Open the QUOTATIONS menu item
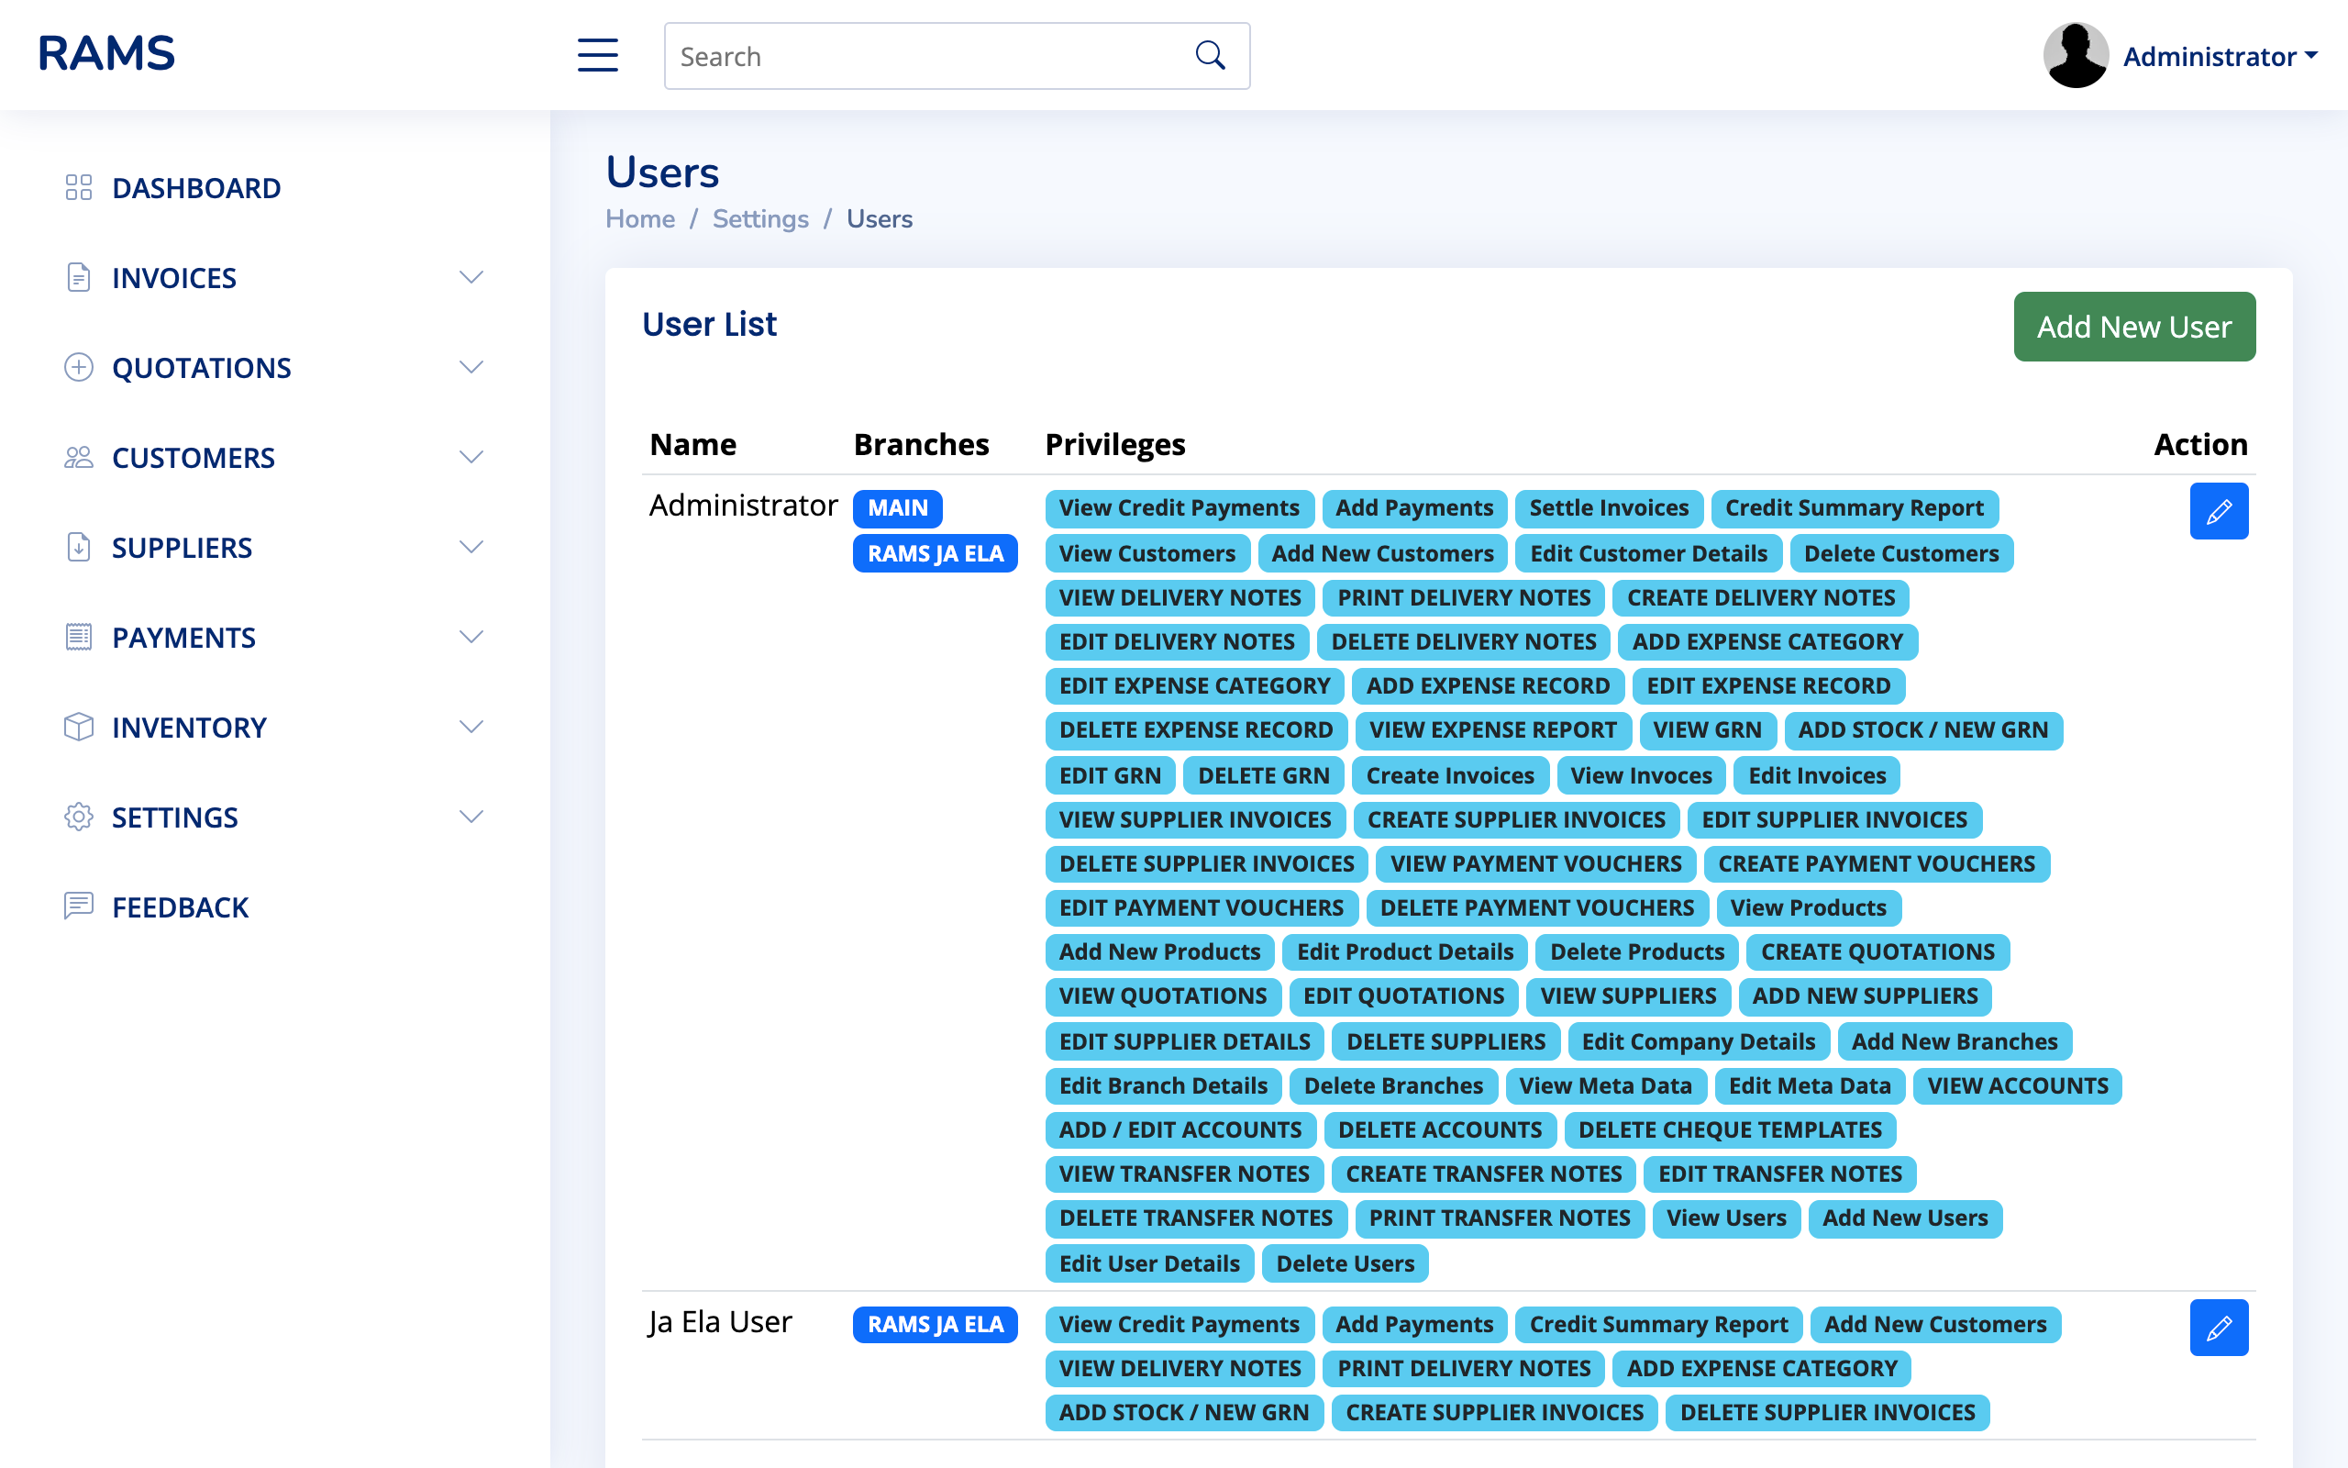 202,367
